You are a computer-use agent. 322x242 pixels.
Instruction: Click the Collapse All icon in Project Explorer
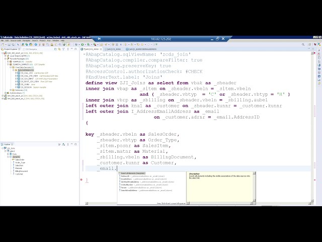pos(55,49)
